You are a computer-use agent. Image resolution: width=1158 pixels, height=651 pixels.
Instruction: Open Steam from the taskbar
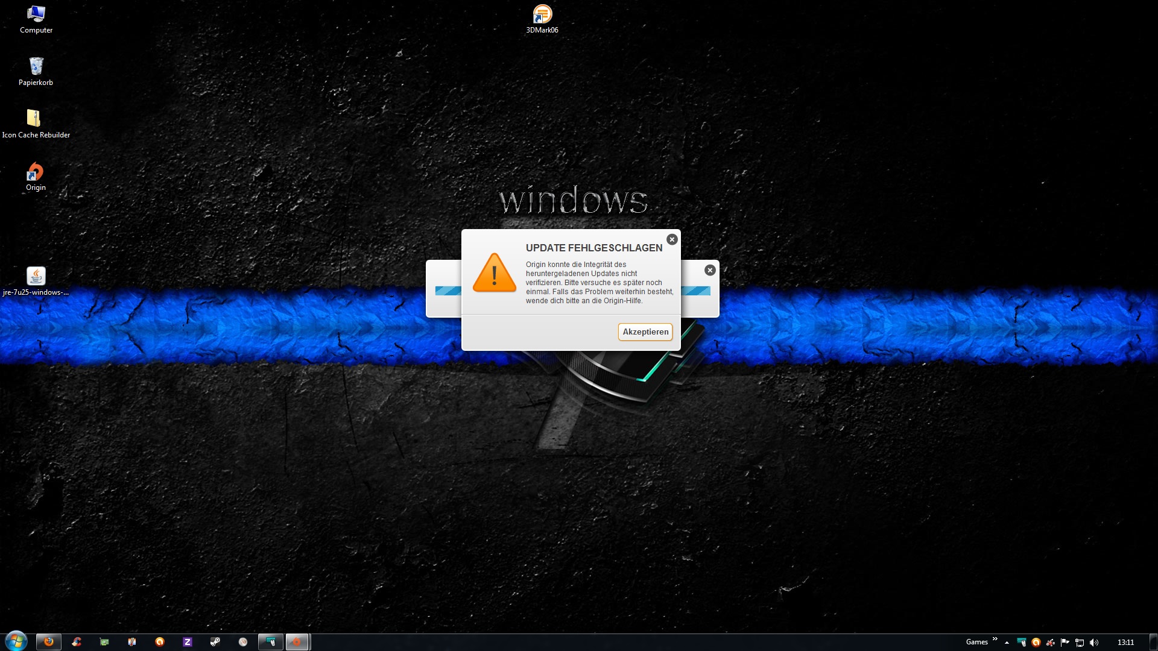215,642
